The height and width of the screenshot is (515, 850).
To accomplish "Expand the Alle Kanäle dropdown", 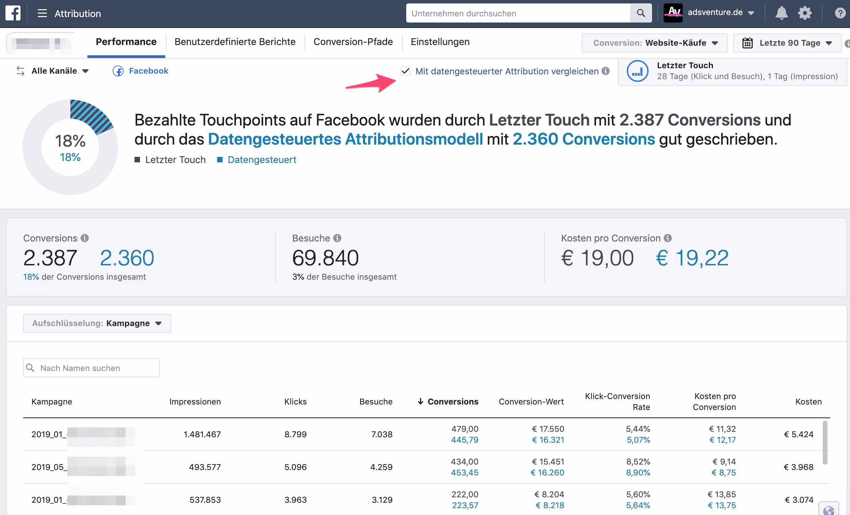I will [x=60, y=71].
